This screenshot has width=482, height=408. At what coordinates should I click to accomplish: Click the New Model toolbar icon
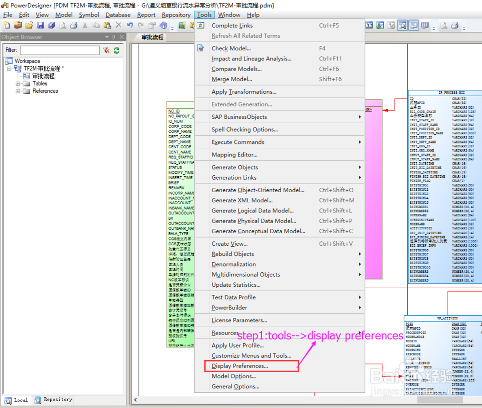pyautogui.click(x=7, y=25)
